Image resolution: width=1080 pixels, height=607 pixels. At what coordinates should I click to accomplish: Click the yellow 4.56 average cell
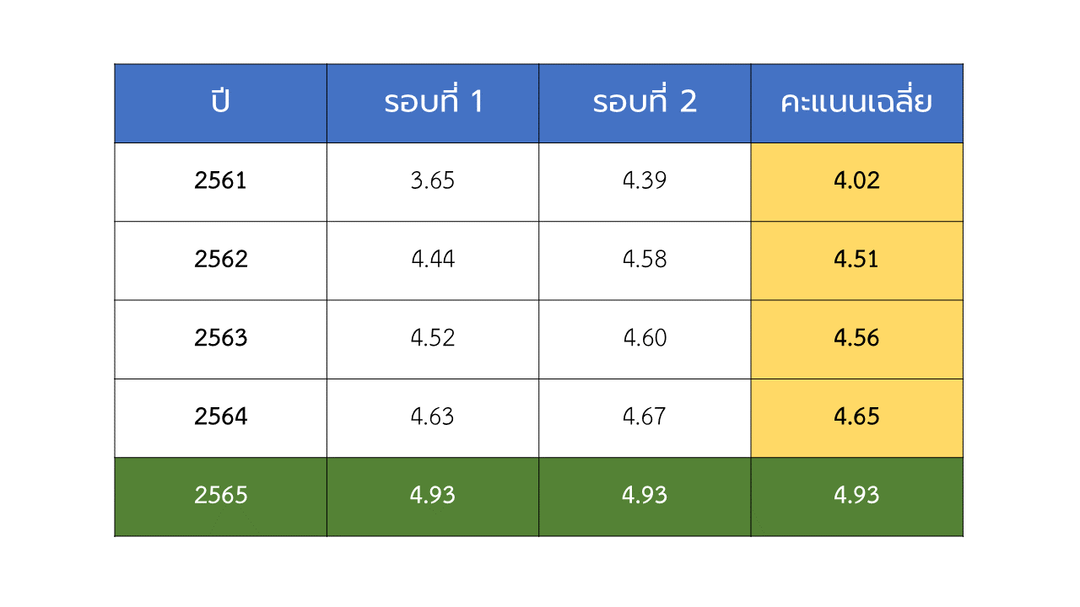[x=856, y=340]
